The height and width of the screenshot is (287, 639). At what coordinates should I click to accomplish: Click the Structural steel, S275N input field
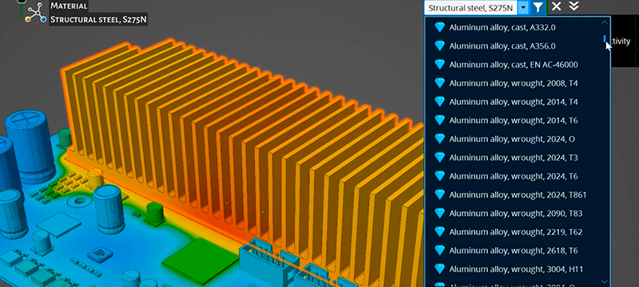click(471, 8)
